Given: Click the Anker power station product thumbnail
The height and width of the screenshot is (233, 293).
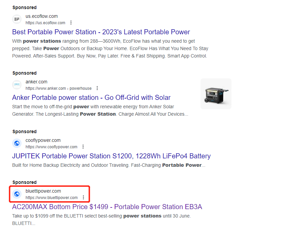Looking at the screenshot, I should tap(216, 94).
